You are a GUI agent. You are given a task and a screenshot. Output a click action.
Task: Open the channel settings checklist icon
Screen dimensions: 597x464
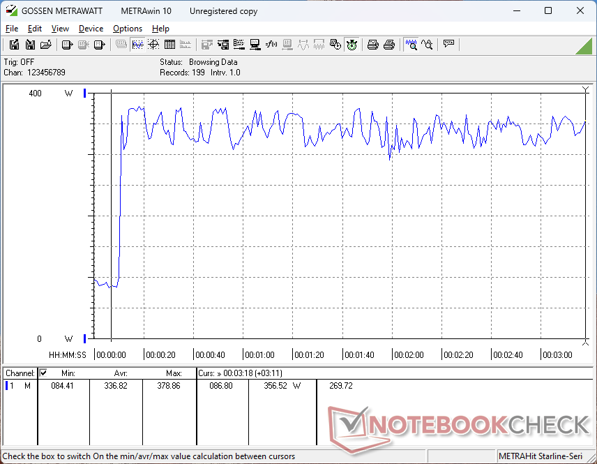(239, 45)
